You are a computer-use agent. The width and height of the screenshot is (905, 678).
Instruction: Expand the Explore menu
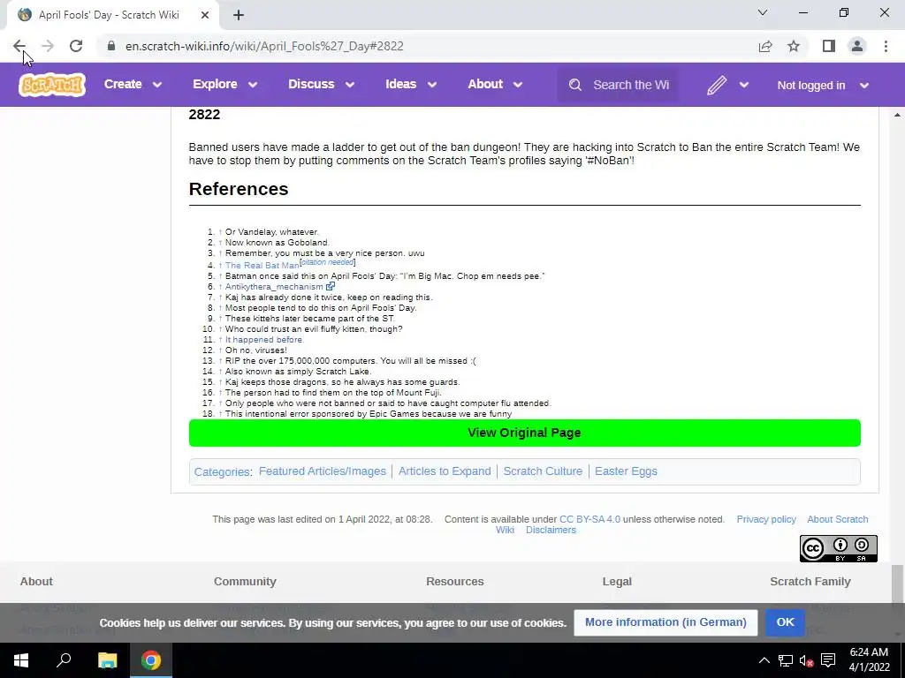click(x=225, y=84)
